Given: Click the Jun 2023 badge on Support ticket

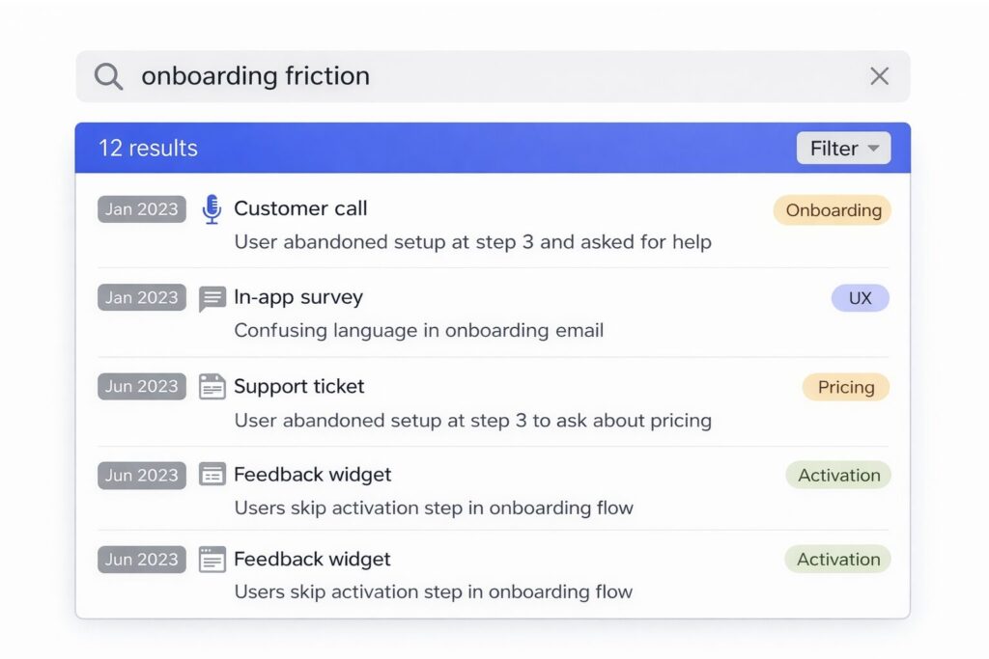Looking at the screenshot, I should [x=141, y=386].
